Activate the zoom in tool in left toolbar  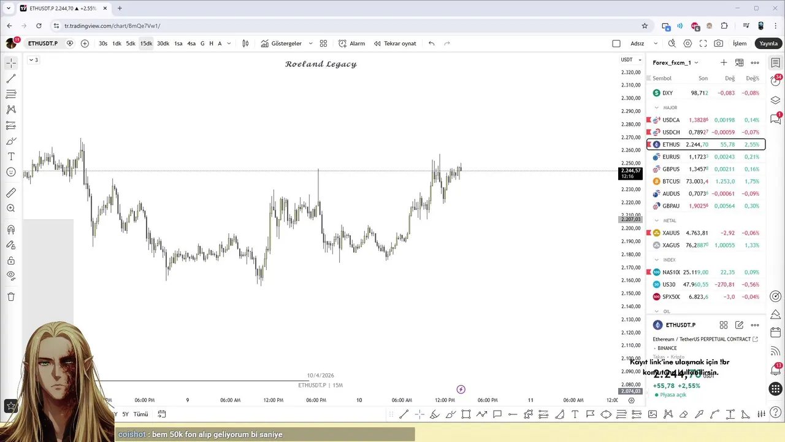(11, 208)
